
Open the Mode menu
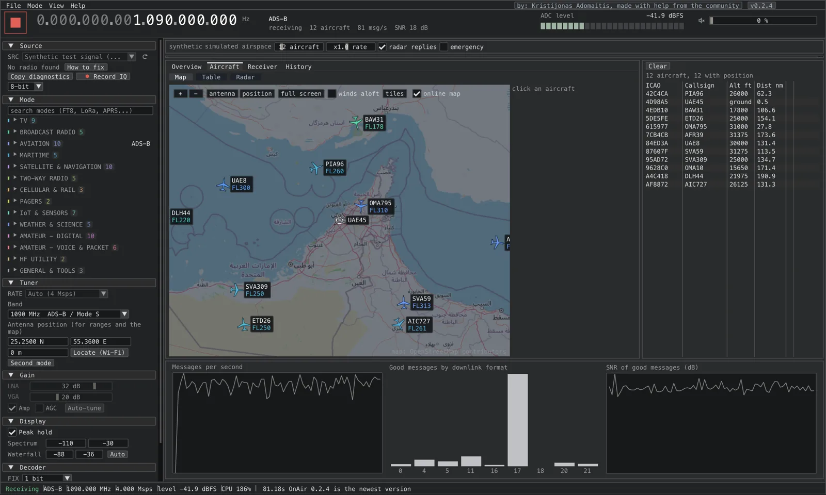[35, 6]
